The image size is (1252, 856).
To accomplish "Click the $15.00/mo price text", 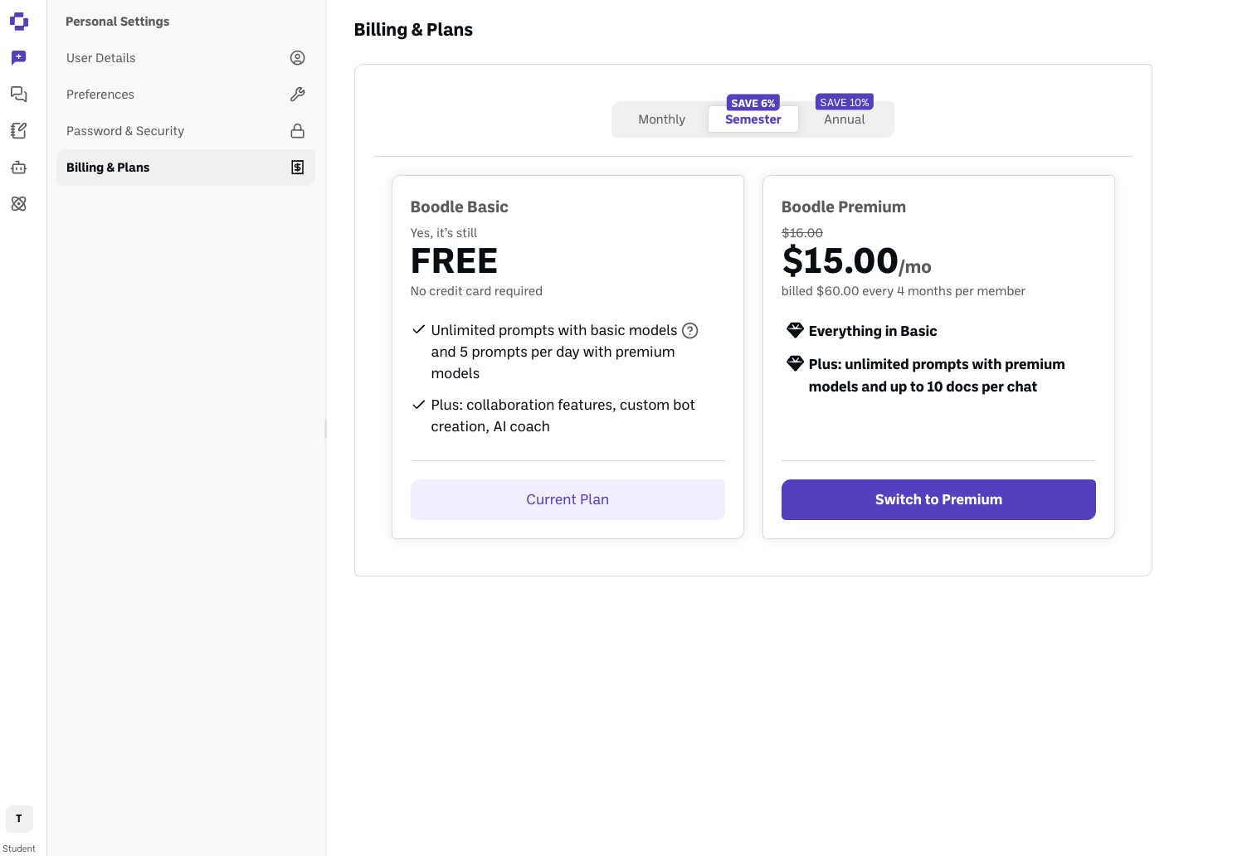I will point(856,261).
